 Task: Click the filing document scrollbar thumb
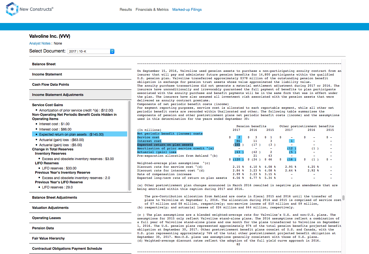tap(343, 198)
